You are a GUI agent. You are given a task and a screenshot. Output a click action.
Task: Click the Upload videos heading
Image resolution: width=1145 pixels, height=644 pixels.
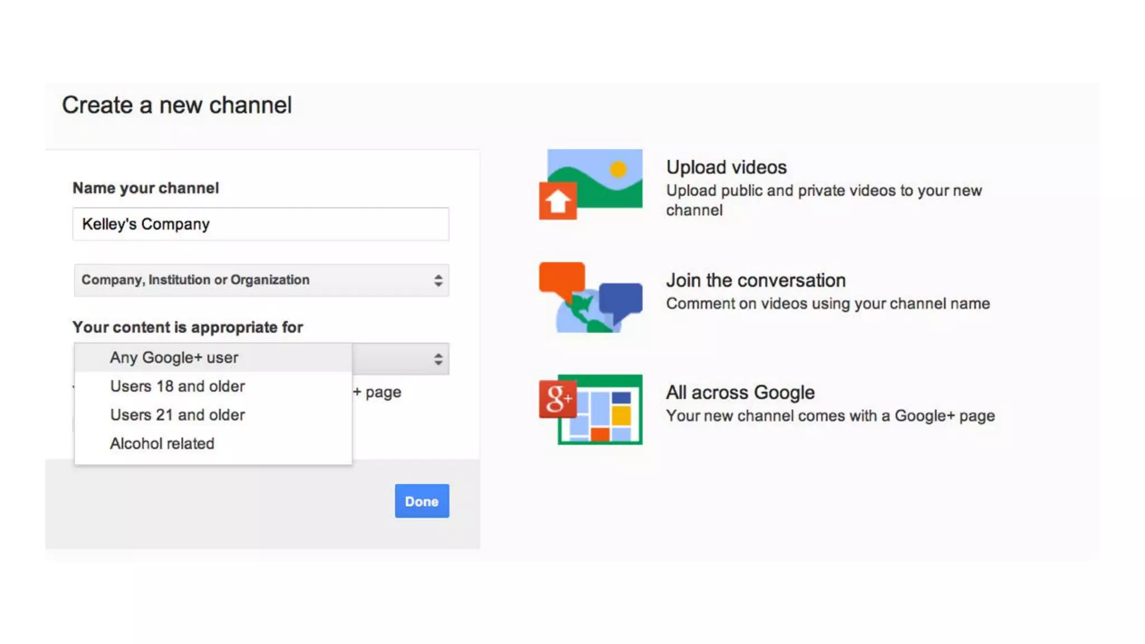pos(726,167)
